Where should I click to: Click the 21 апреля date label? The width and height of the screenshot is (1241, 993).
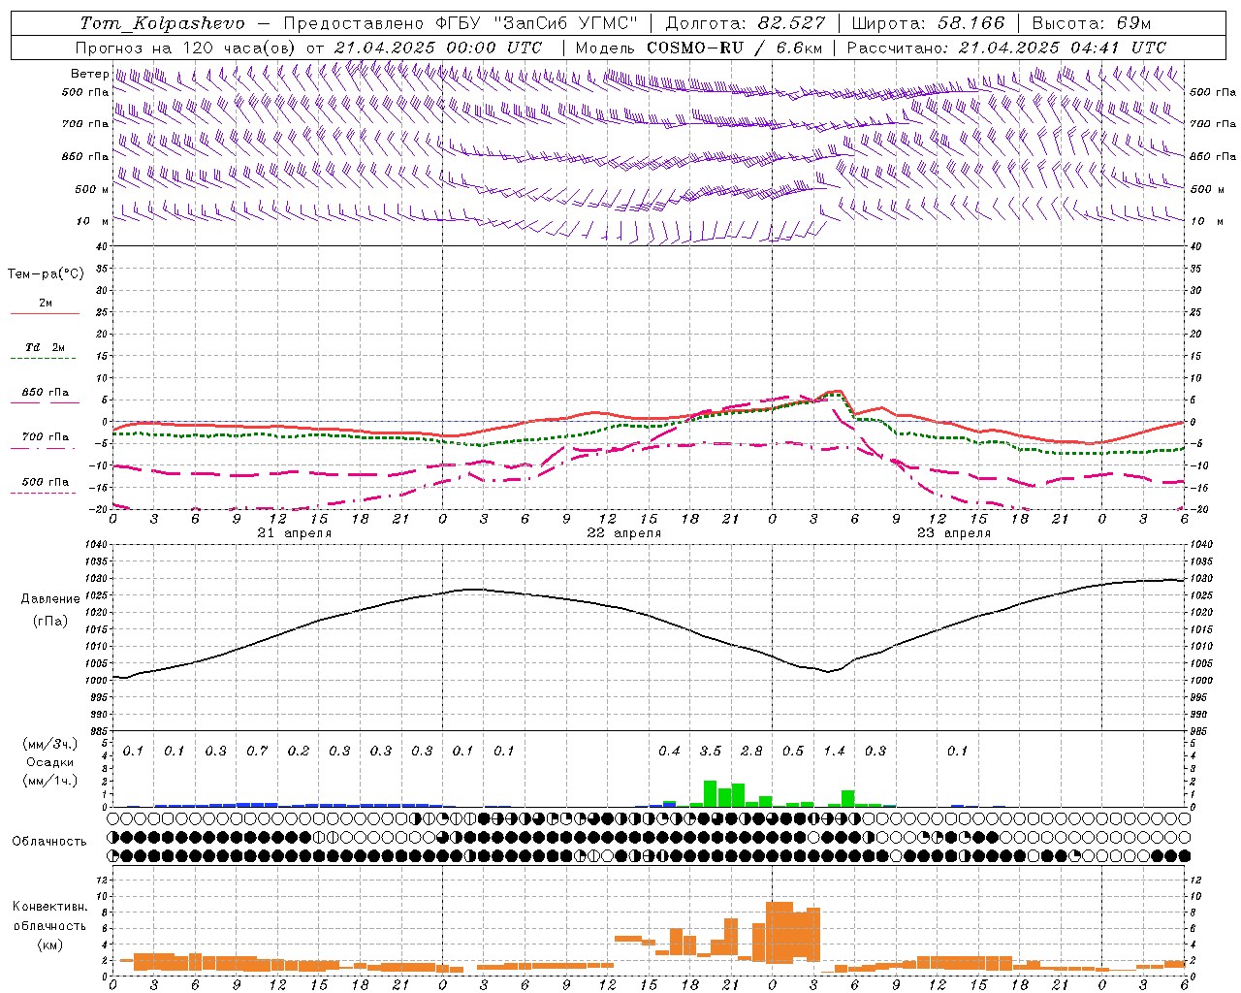tap(295, 533)
